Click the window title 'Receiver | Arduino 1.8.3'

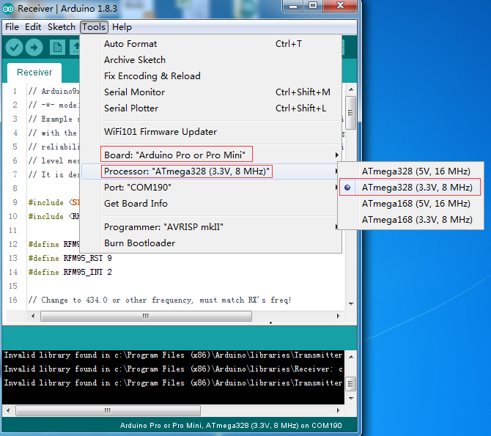[x=67, y=9]
